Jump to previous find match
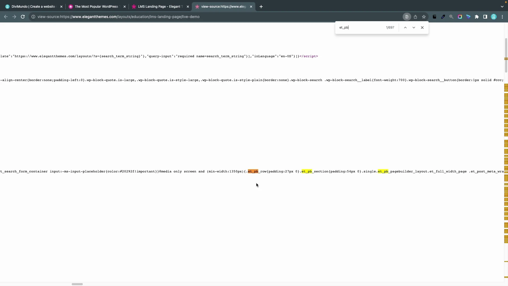 point(405,28)
